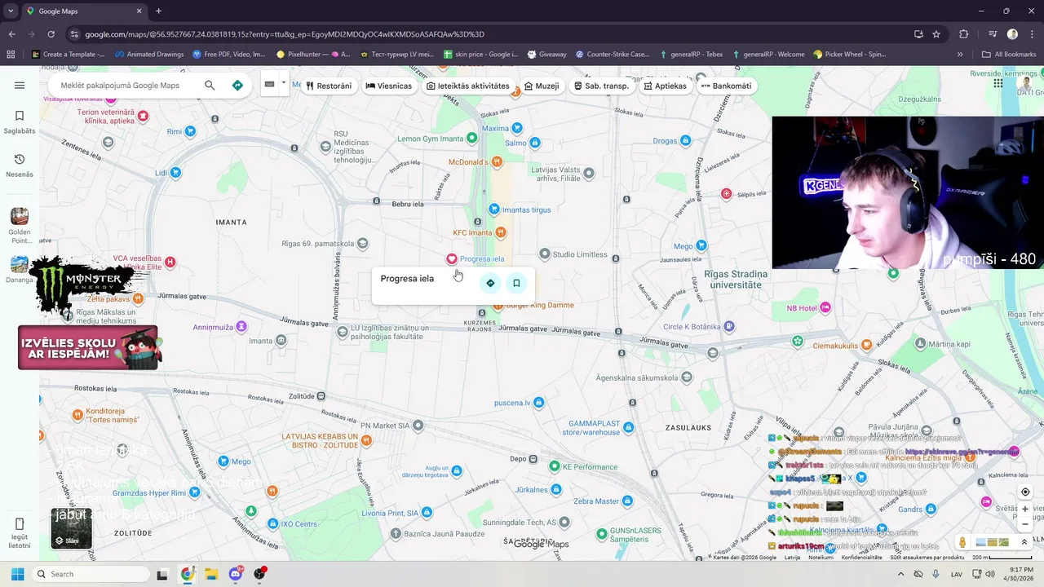Select the Street View pegman icon

pyautogui.click(x=962, y=542)
